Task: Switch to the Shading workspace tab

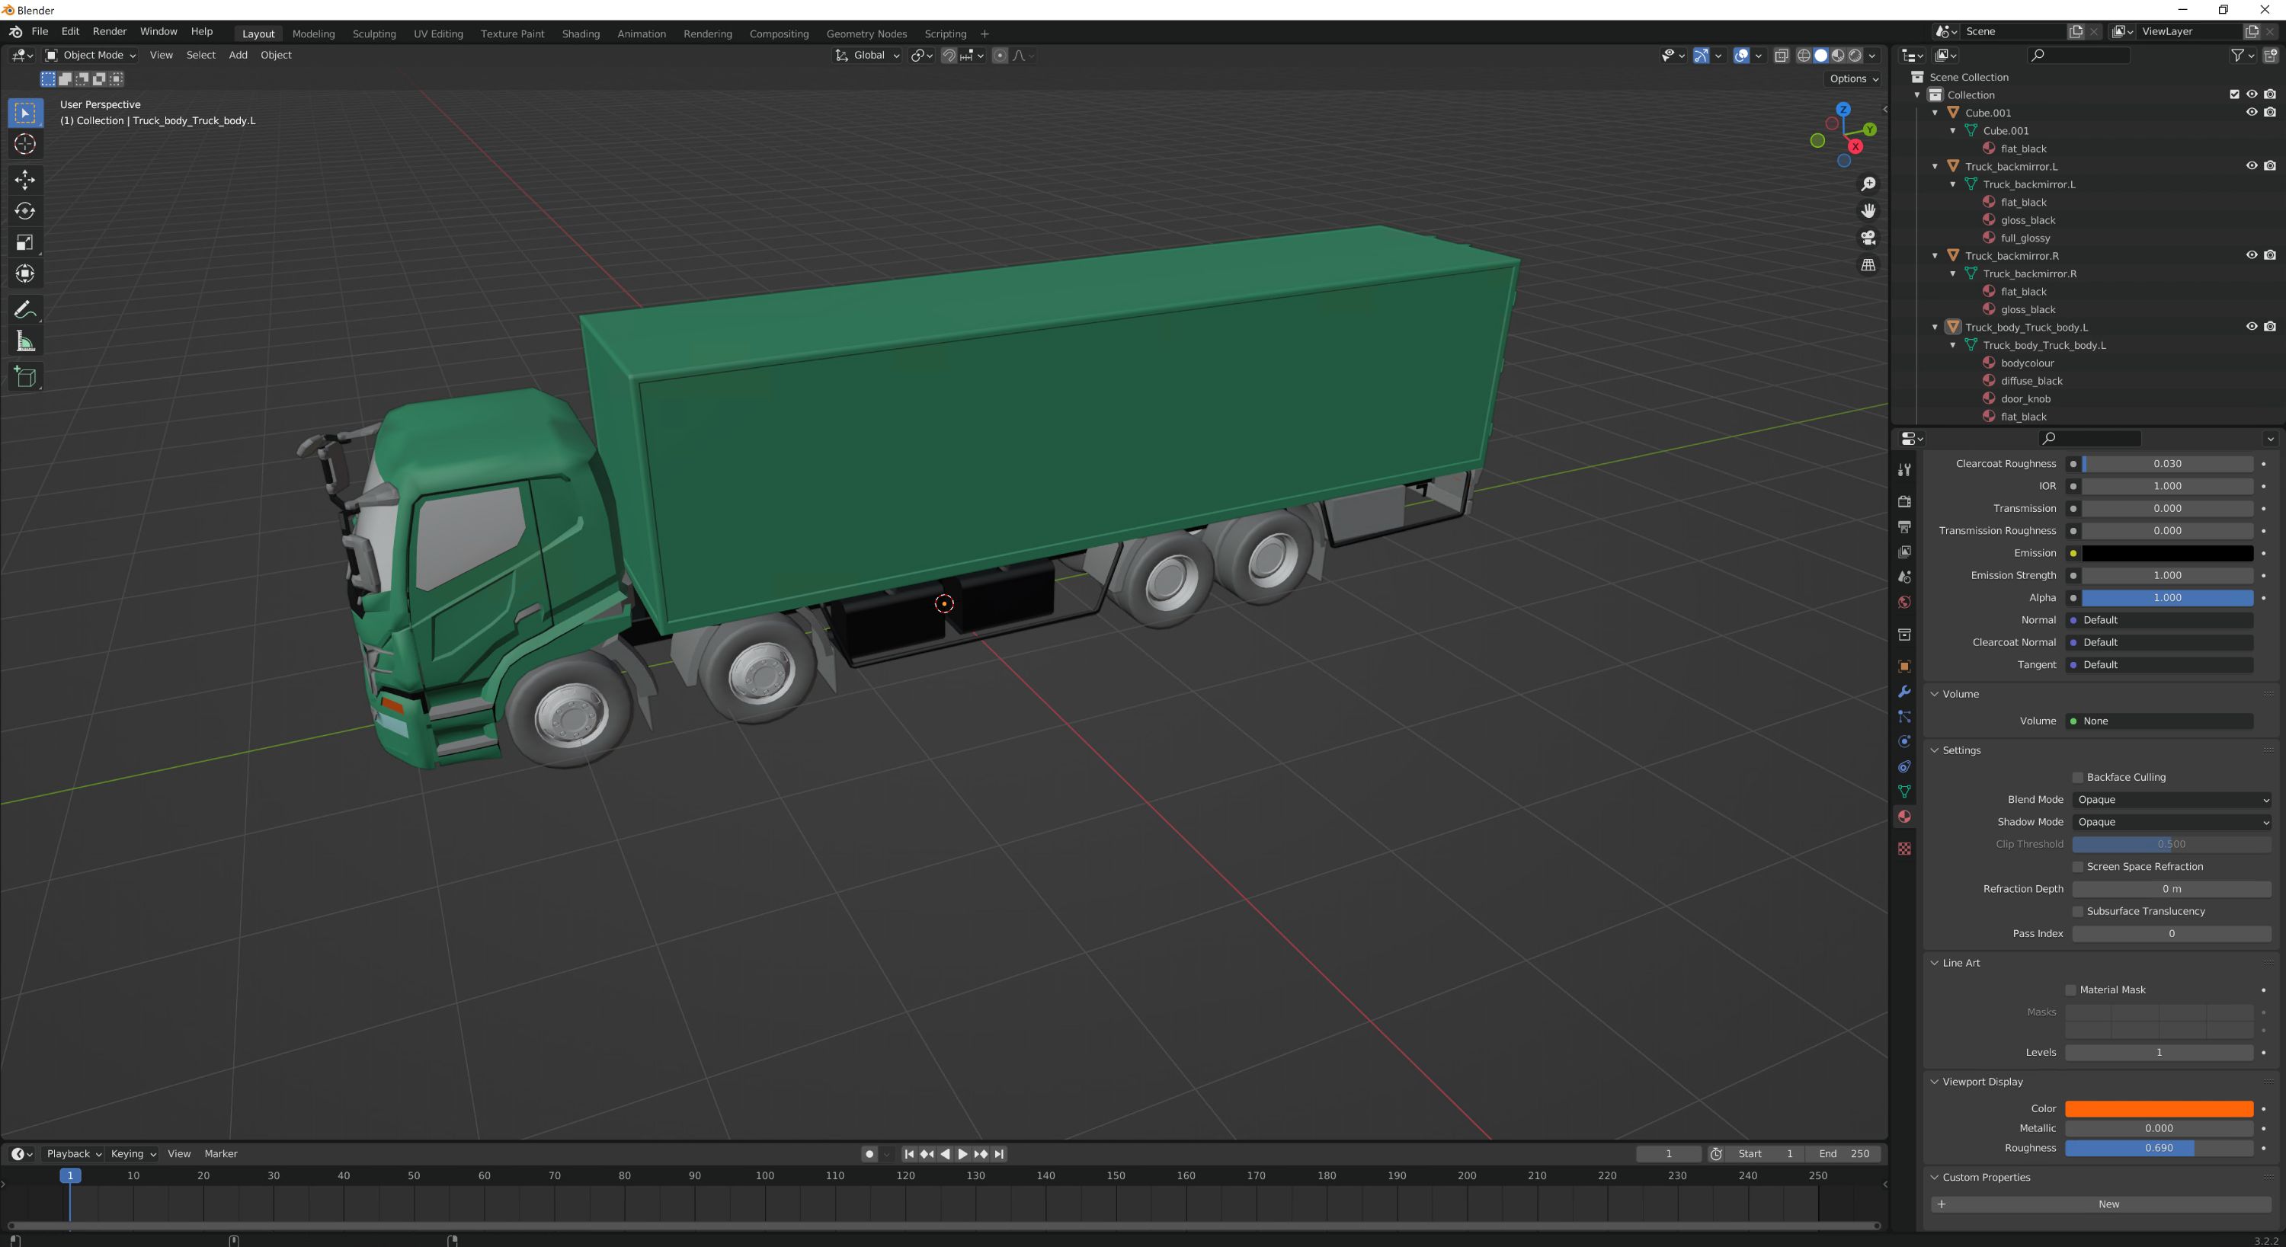Action: [581, 34]
